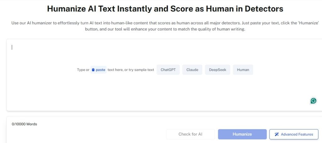
Task: Click the clipboard icon beside paste
Action: click(93, 70)
